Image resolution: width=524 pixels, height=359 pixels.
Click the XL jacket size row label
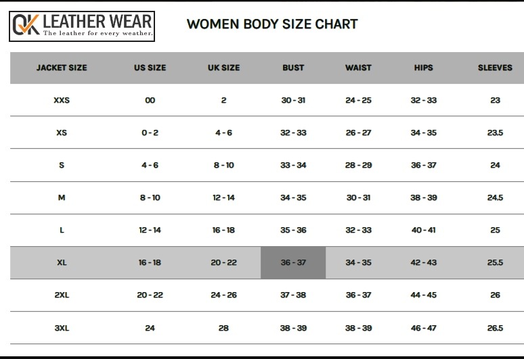point(62,262)
